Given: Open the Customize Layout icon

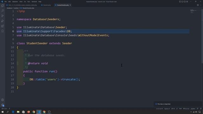Looking at the screenshot, I should (x=187, y=2).
